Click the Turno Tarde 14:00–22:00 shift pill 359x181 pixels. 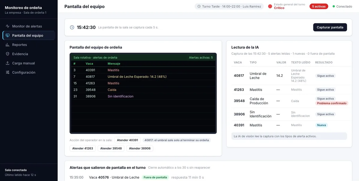[x=229, y=6]
